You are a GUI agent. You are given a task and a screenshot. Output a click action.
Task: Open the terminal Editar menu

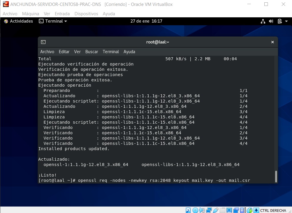64,52
